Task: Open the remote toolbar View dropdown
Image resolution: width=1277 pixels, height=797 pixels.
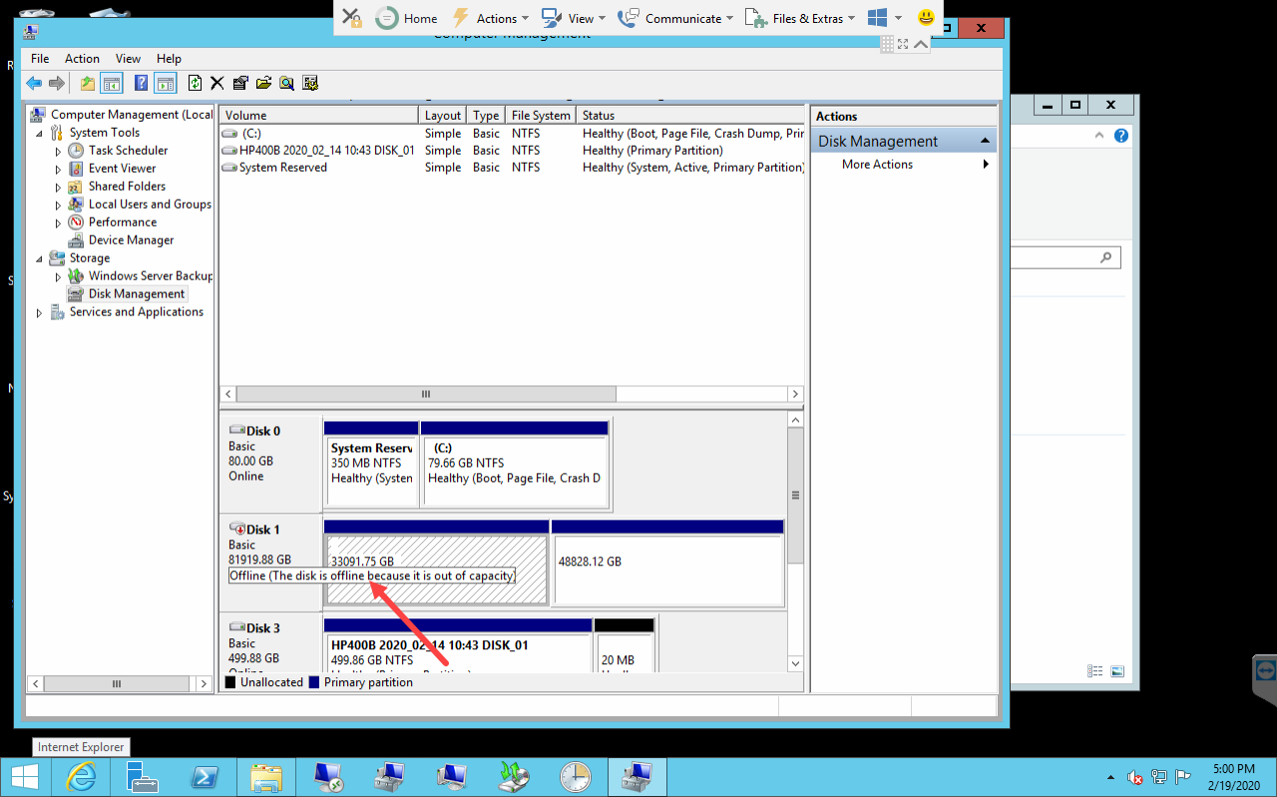Action: pyautogui.click(x=575, y=18)
